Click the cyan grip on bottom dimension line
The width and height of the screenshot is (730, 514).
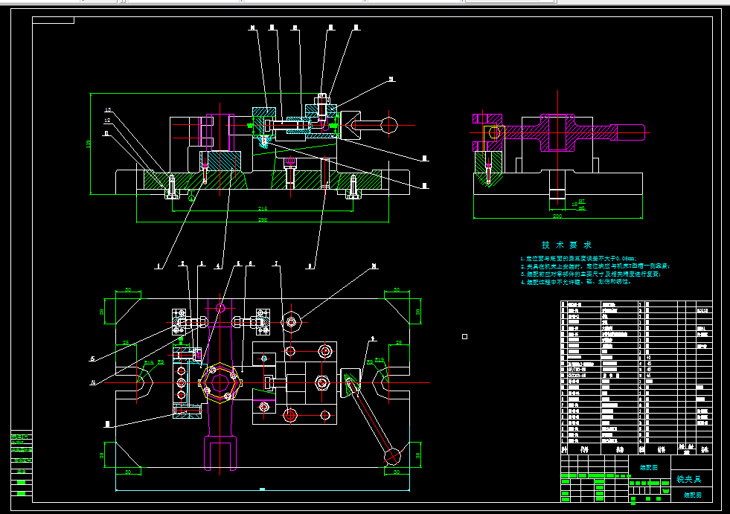[x=262, y=489]
